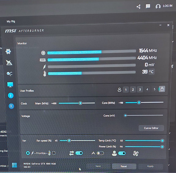The image size is (176, 173).
Task: Toggle the profile lock icon
Action: point(162,89)
